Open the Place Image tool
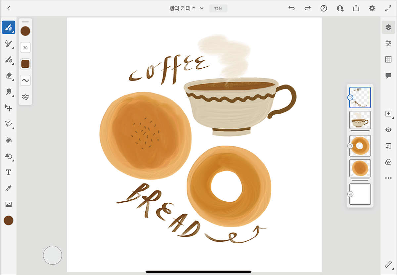This screenshot has height=275, width=397. point(9,204)
